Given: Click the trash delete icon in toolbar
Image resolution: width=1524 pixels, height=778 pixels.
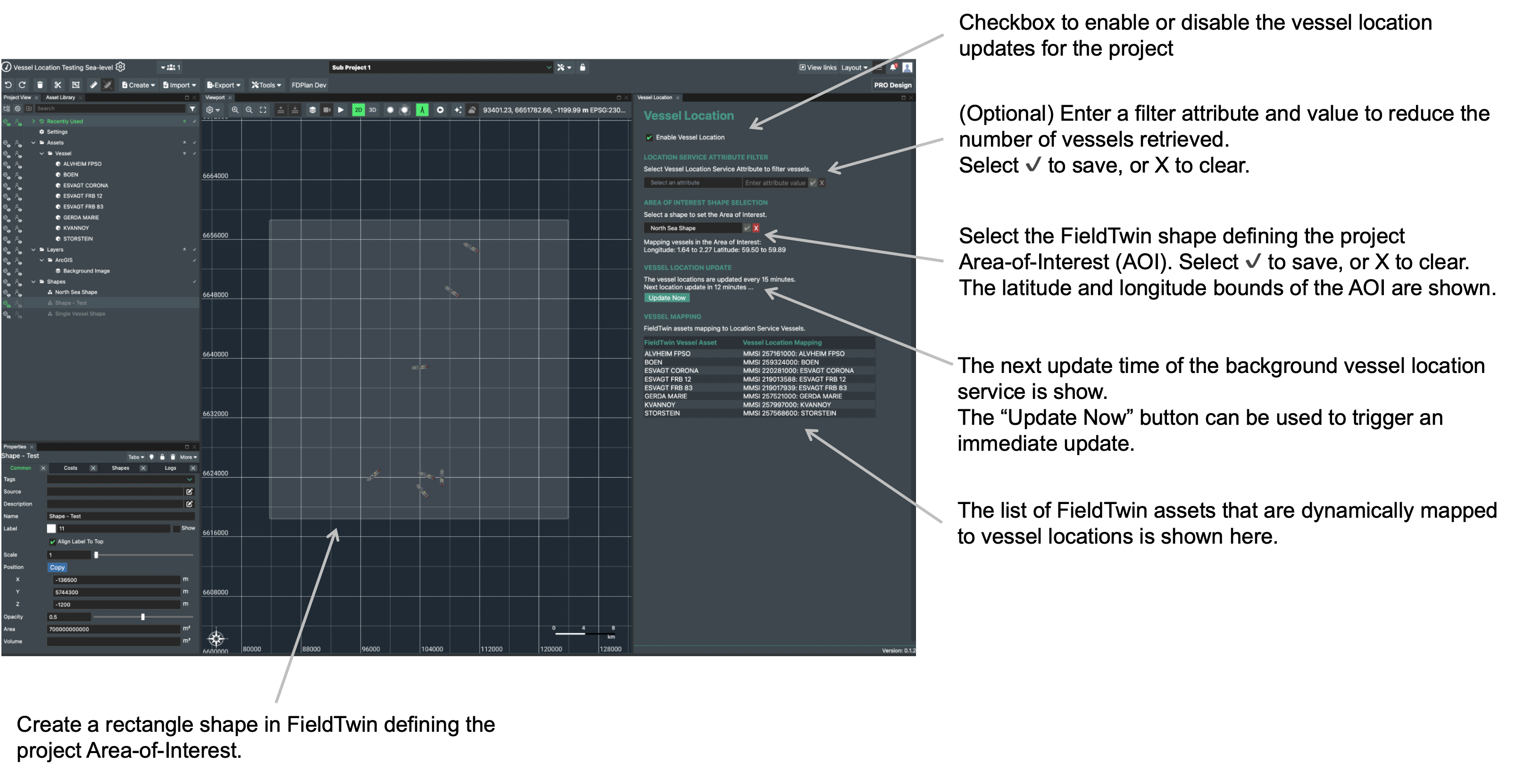Looking at the screenshot, I should click(40, 85).
